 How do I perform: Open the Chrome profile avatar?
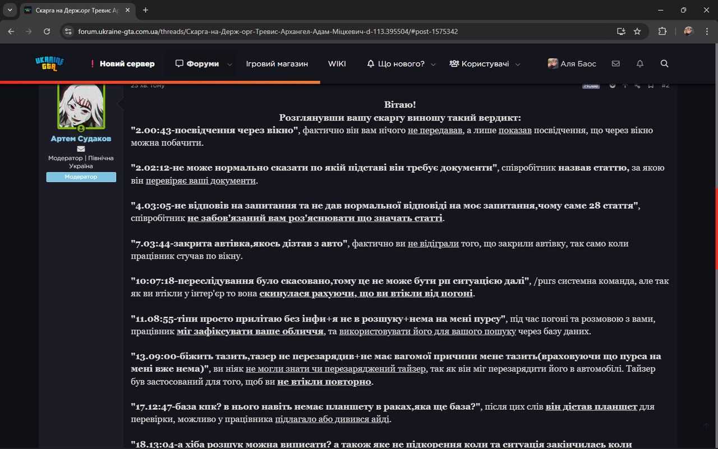[688, 31]
